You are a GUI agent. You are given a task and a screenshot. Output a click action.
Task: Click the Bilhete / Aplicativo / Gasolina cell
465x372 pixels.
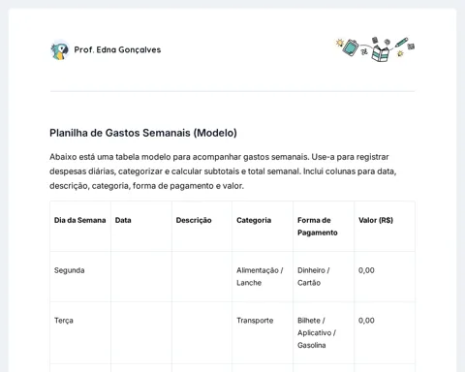317,333
